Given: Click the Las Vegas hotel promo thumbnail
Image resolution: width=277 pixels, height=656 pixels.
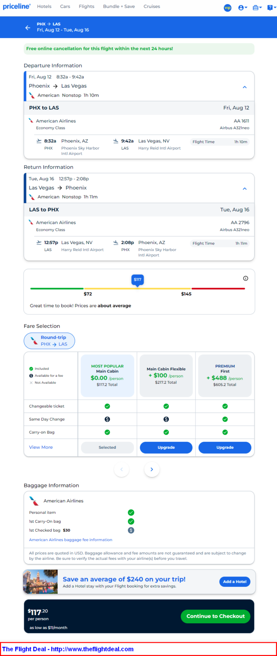Looking at the screenshot, I should [x=41, y=582].
